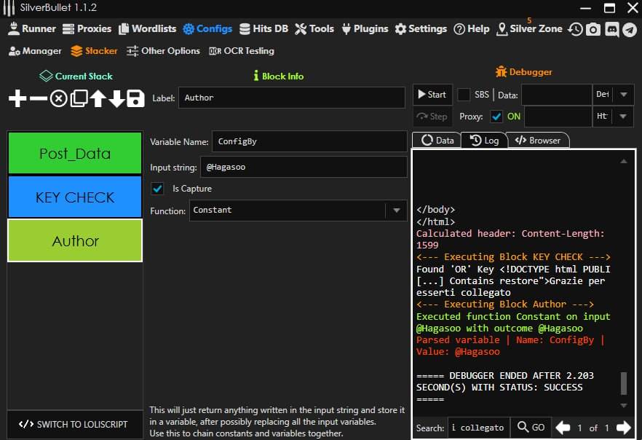Uncheck the Is Capture checkbox
Viewport: 642px width, 440px height.
(x=157, y=189)
